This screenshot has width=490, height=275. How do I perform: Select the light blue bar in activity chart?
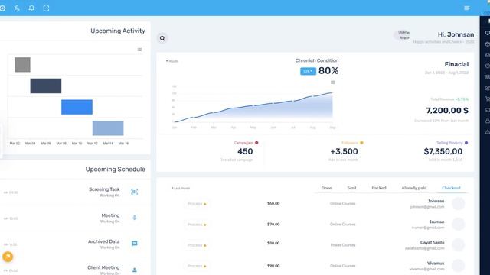click(x=108, y=128)
